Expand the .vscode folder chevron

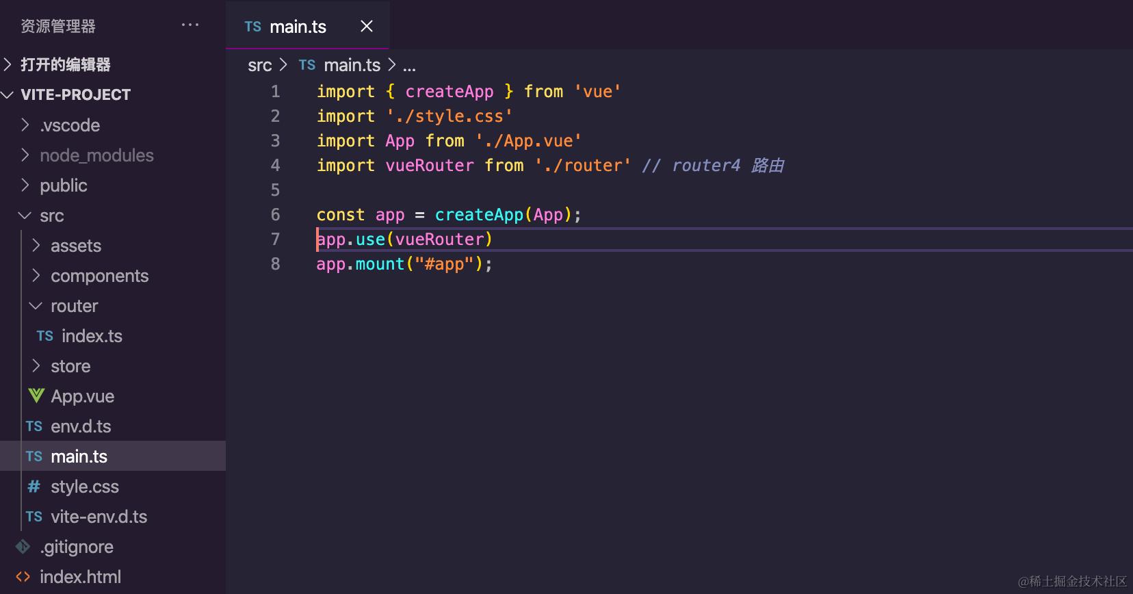coord(25,125)
